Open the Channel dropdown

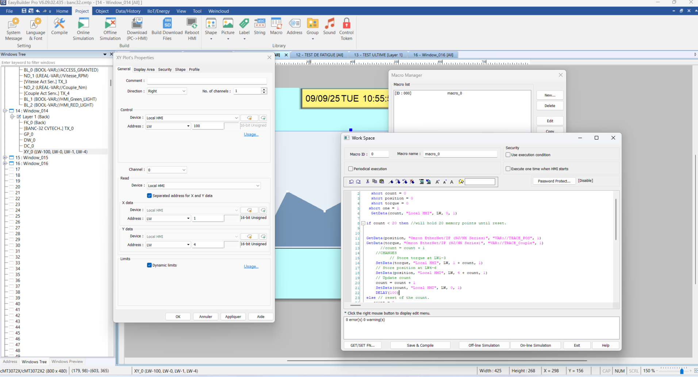pos(167,170)
